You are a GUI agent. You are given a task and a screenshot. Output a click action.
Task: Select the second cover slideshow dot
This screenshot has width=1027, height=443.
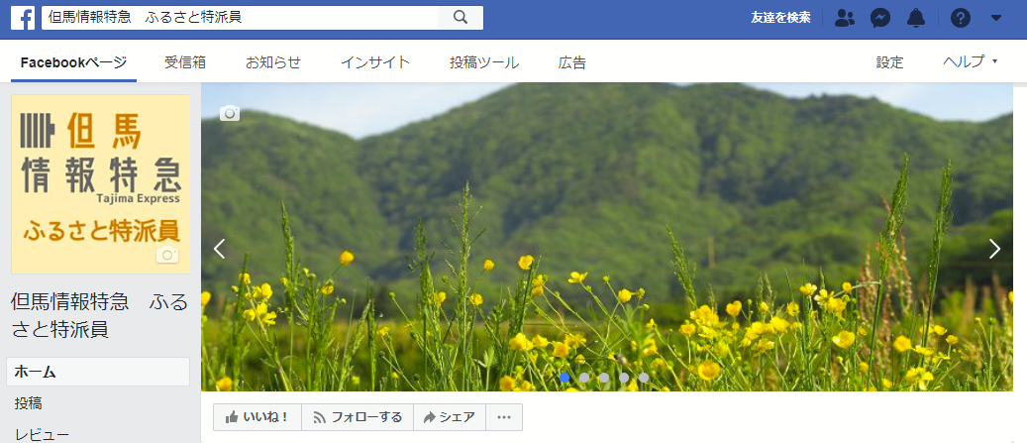click(x=584, y=378)
